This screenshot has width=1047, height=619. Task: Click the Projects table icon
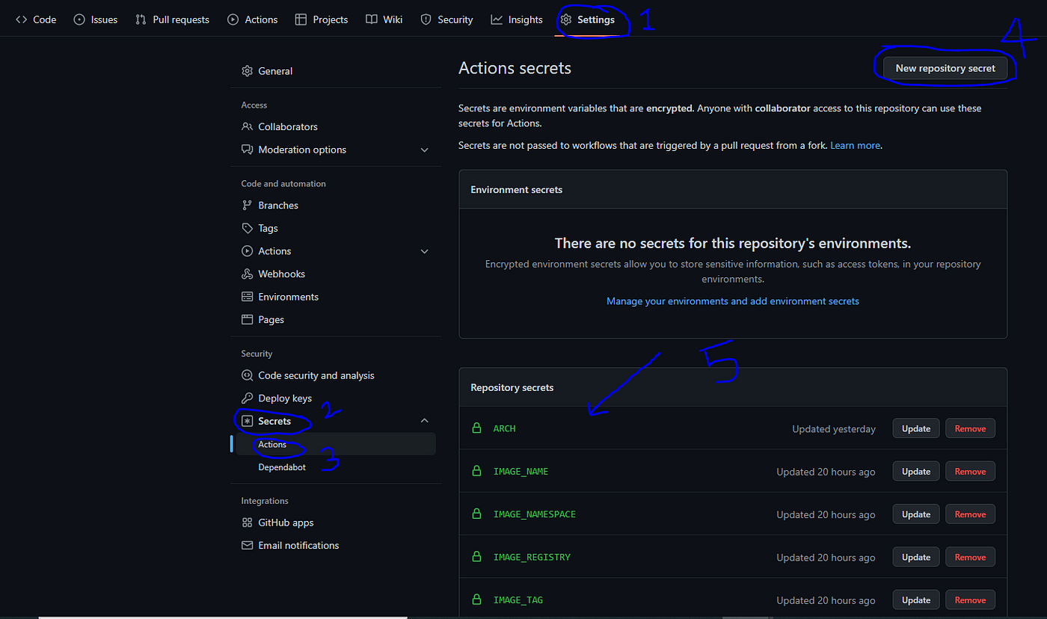301,19
